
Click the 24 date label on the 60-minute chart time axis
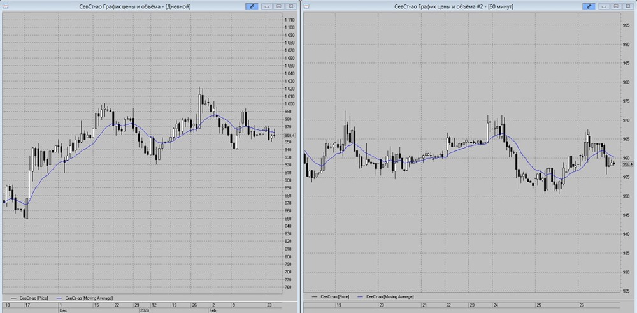pos(497,305)
